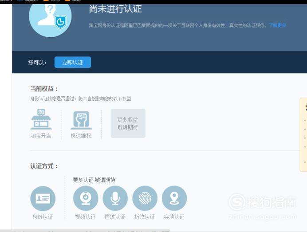The height and width of the screenshot is (232, 307).
Task: Choose the 身份认证 ID card icon
Action: pyautogui.click(x=43, y=198)
